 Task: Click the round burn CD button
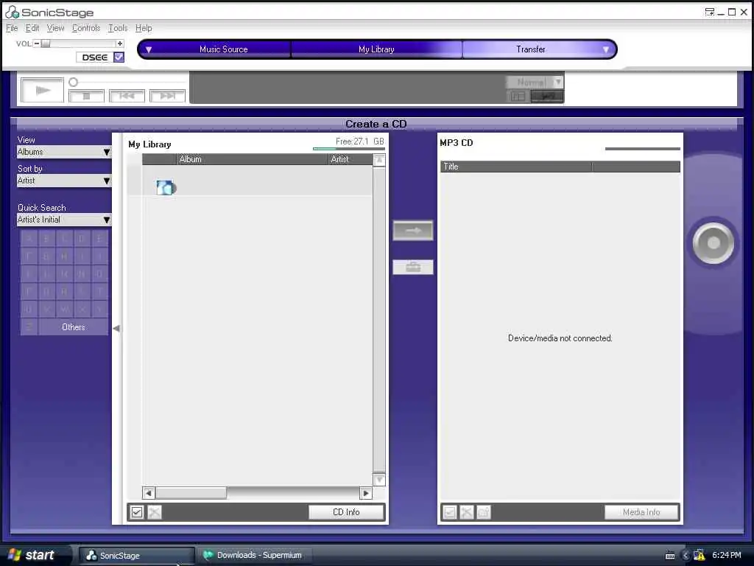pos(714,243)
